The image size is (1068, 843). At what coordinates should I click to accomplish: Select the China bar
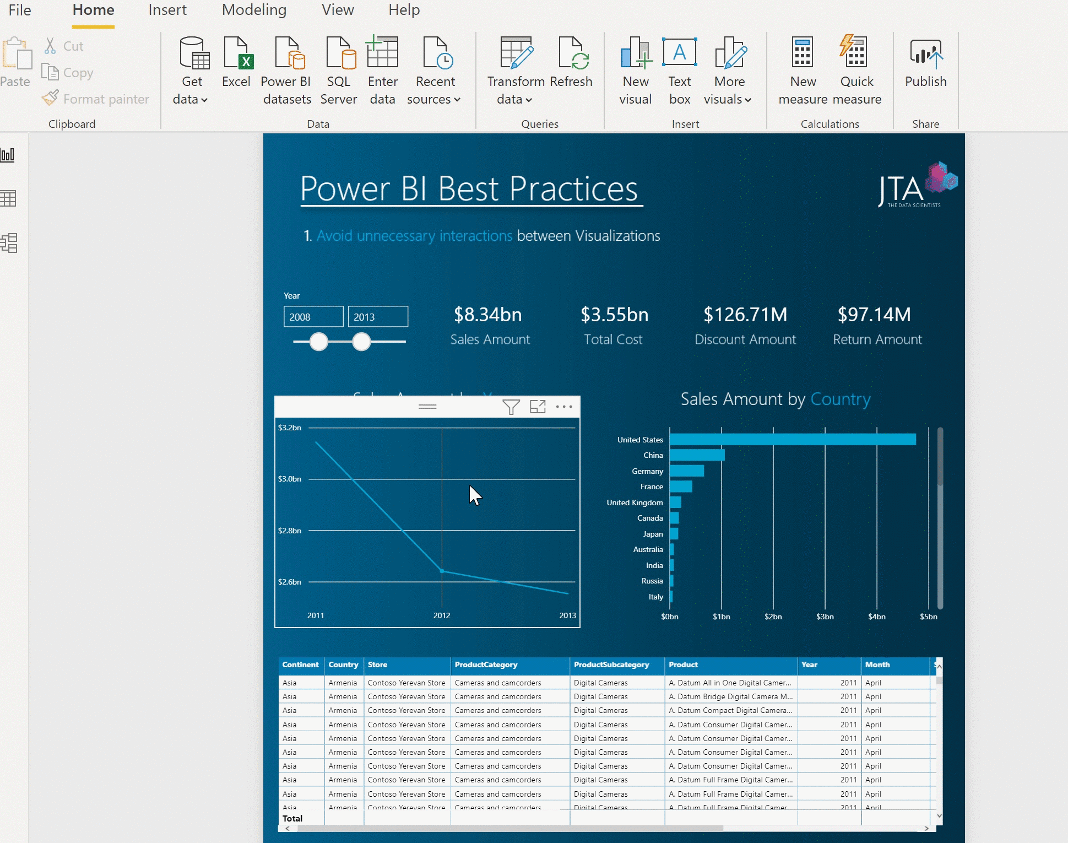[x=697, y=455]
